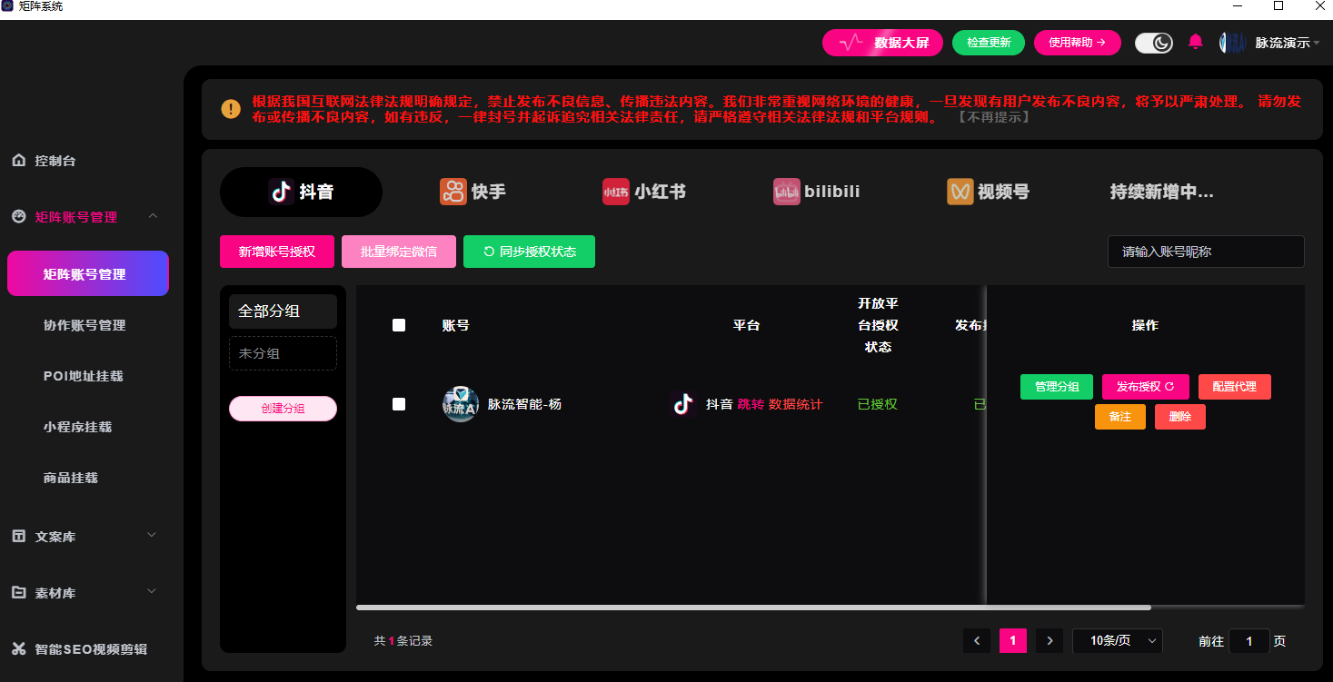The height and width of the screenshot is (682, 1333).
Task: Select 未分组 in group list
Action: click(x=283, y=353)
